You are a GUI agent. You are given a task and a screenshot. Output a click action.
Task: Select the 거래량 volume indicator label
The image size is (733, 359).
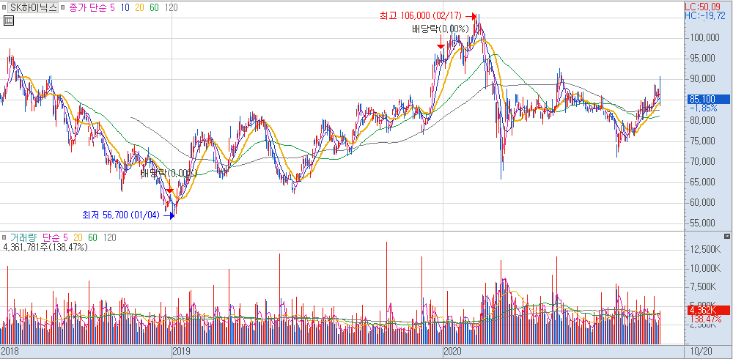coord(23,237)
